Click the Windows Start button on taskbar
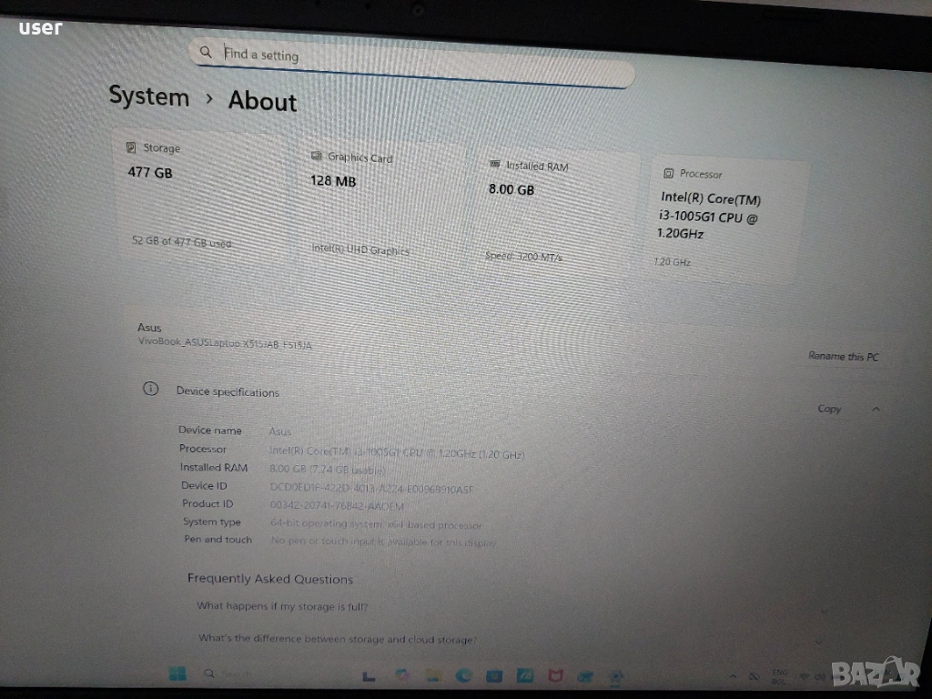Viewport: 932px width, 699px height. click(x=178, y=674)
